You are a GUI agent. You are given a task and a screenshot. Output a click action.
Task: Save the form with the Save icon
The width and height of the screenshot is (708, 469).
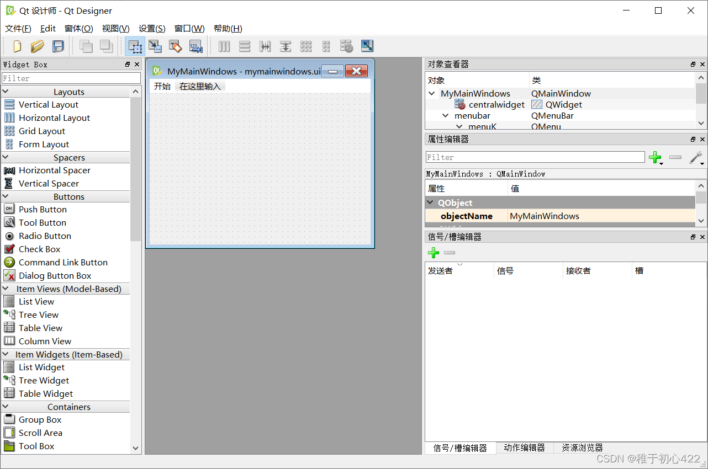(x=57, y=46)
